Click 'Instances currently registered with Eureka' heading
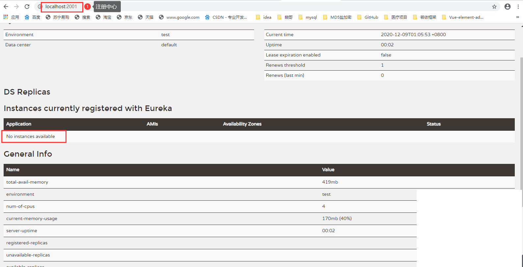This screenshot has width=523, height=267. 88,108
